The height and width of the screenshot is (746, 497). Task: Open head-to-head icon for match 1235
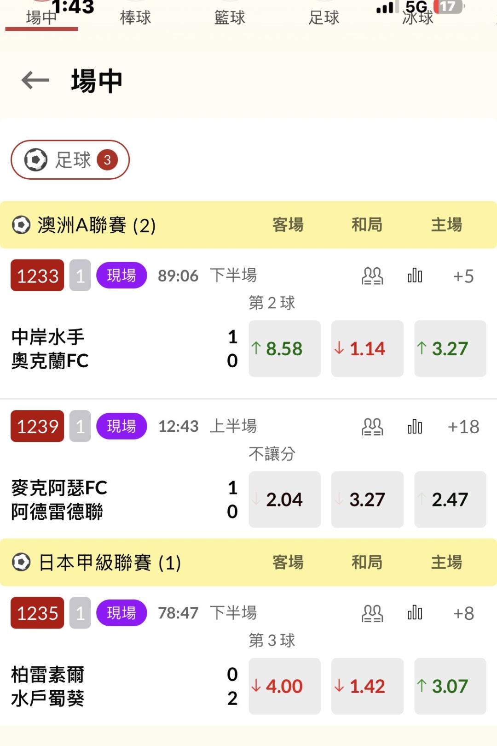click(372, 613)
